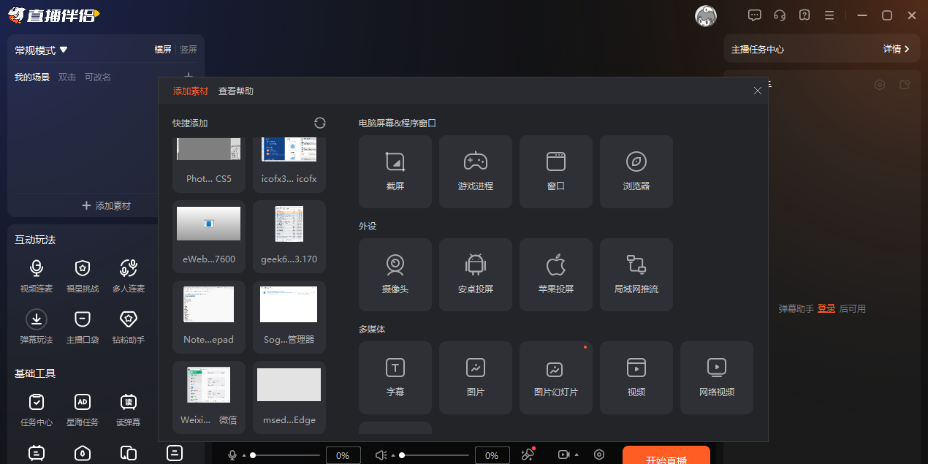Refresh the 快捷添加 quick add list
Image resolution: width=928 pixels, height=464 pixels.
coord(320,123)
